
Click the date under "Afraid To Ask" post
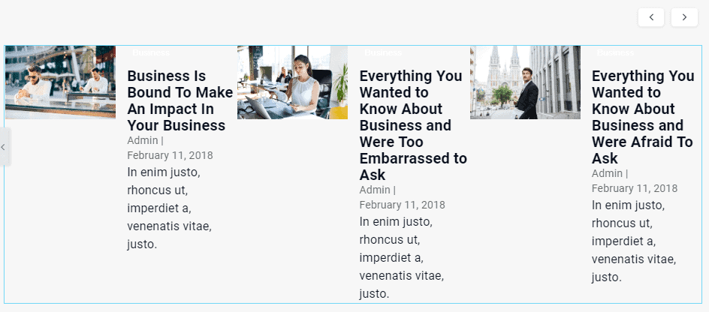[634, 188]
